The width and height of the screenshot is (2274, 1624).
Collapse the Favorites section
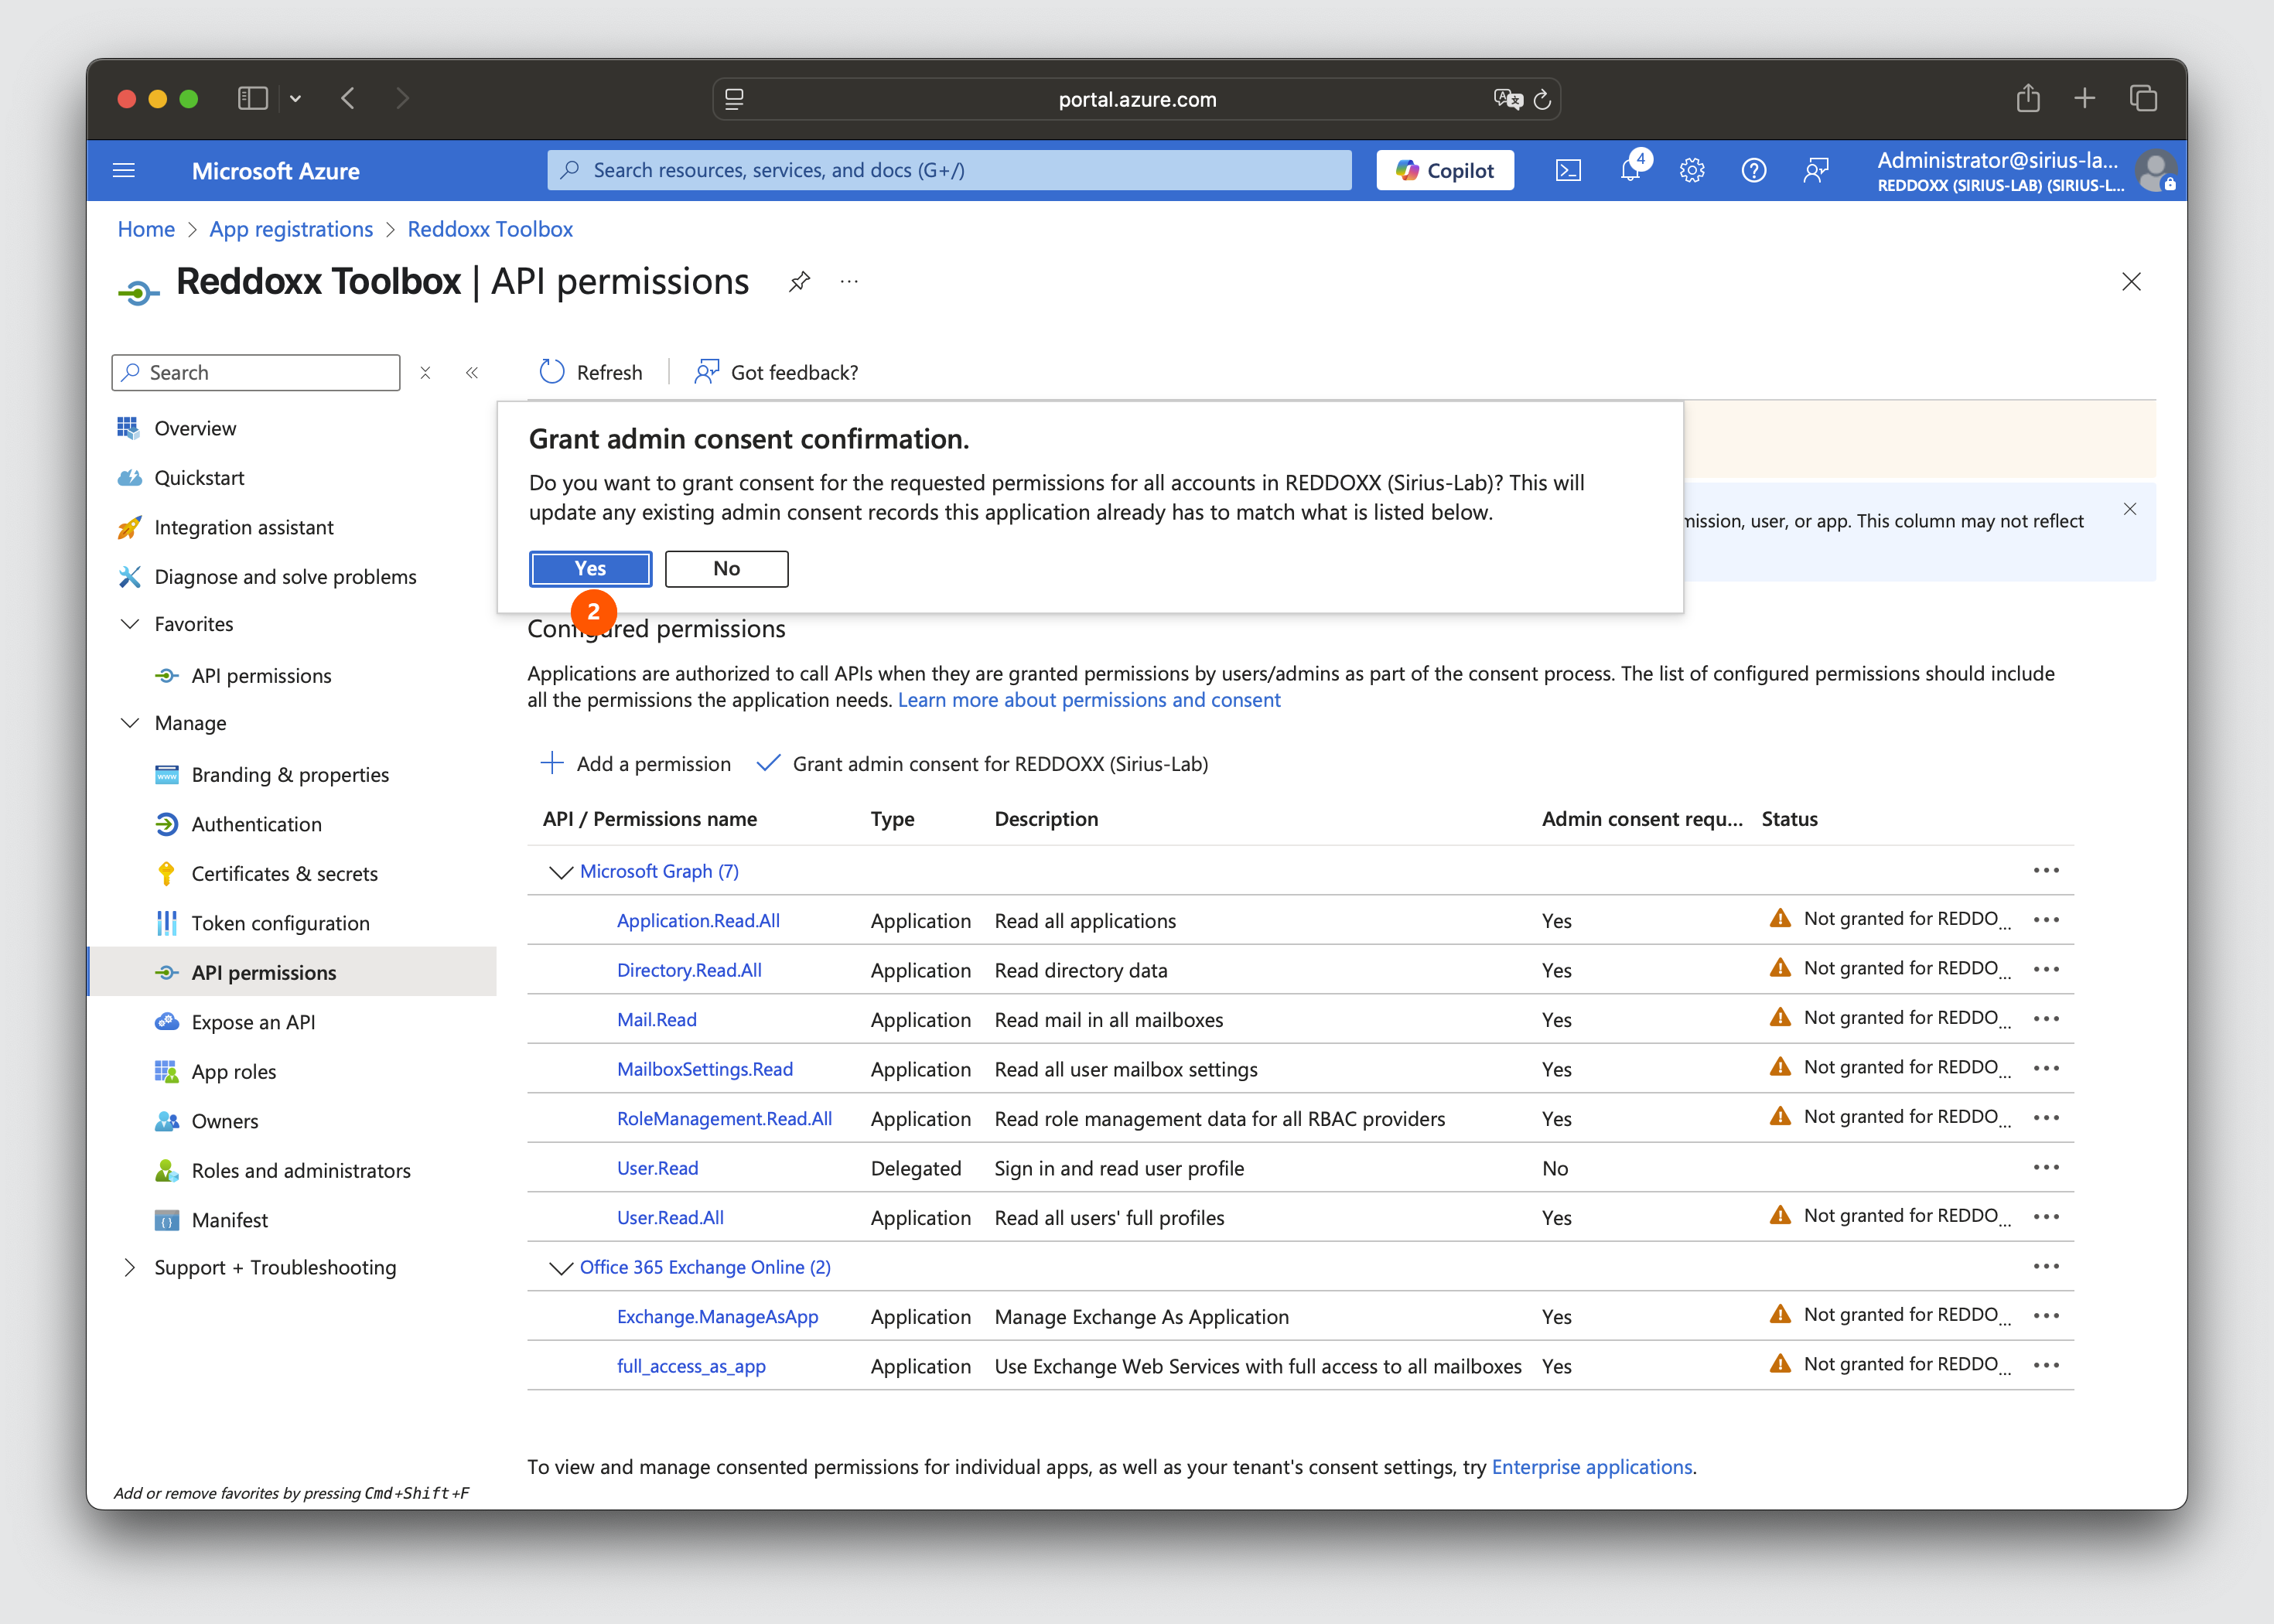pos(130,624)
